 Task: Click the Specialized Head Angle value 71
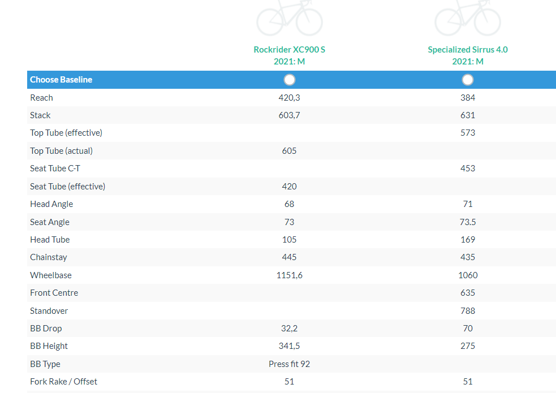468,204
